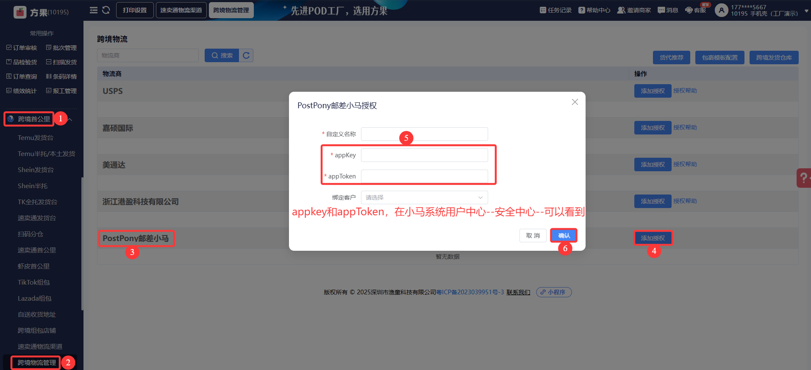
Task: Select 跨境物流管理 in the sidebar
Action: pyautogui.click(x=37, y=363)
